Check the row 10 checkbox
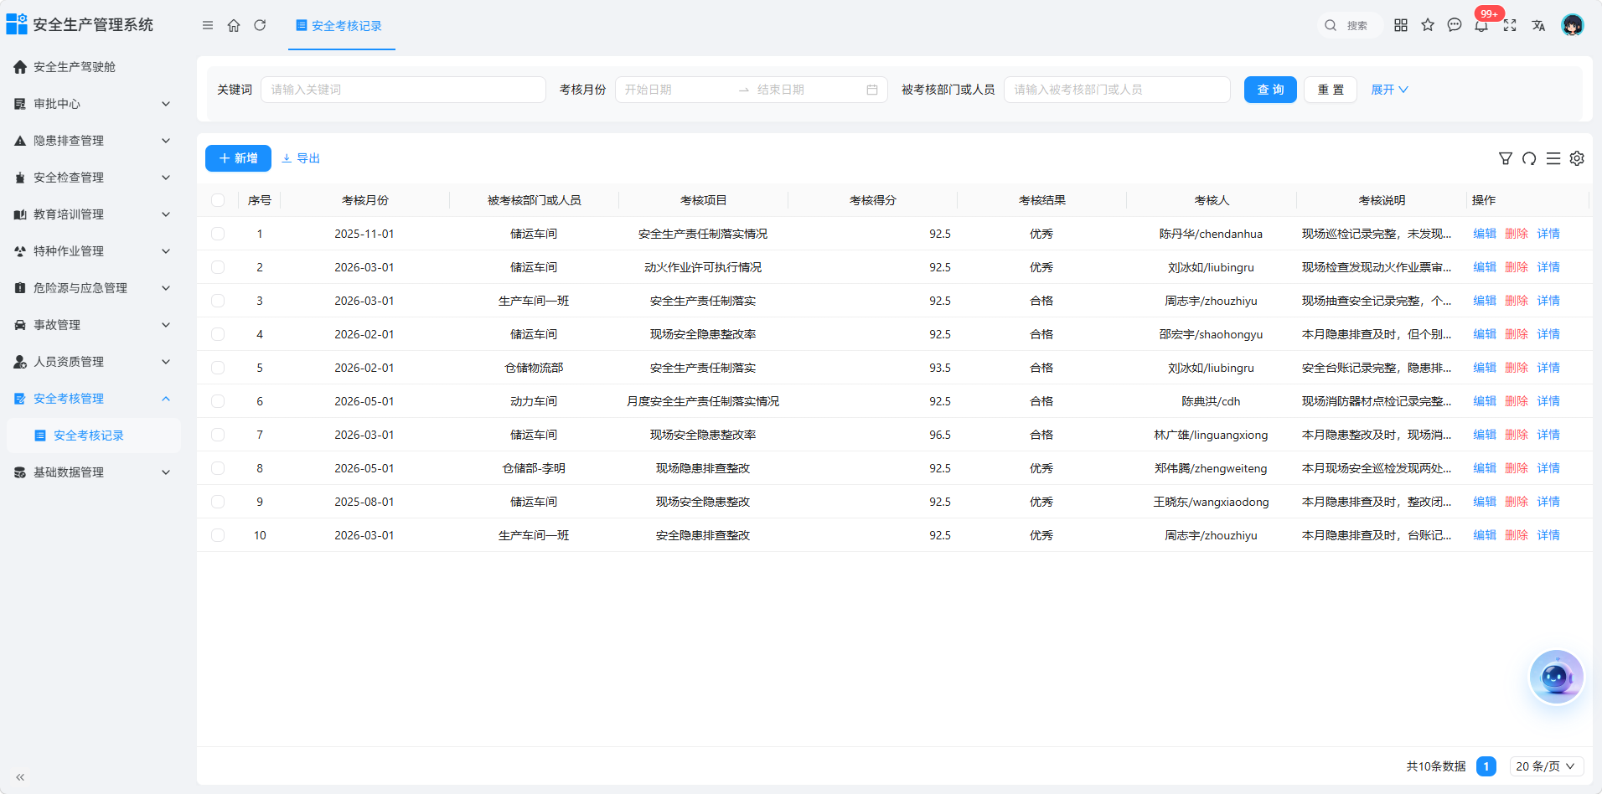The image size is (1602, 794). pyautogui.click(x=218, y=535)
